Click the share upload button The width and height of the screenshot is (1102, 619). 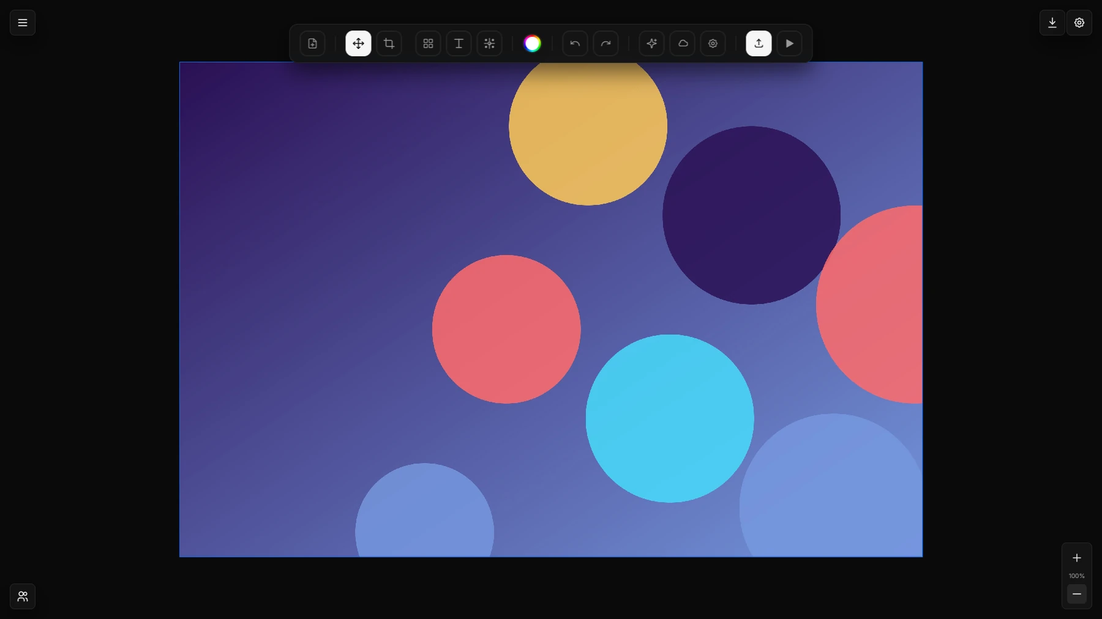[x=759, y=43]
